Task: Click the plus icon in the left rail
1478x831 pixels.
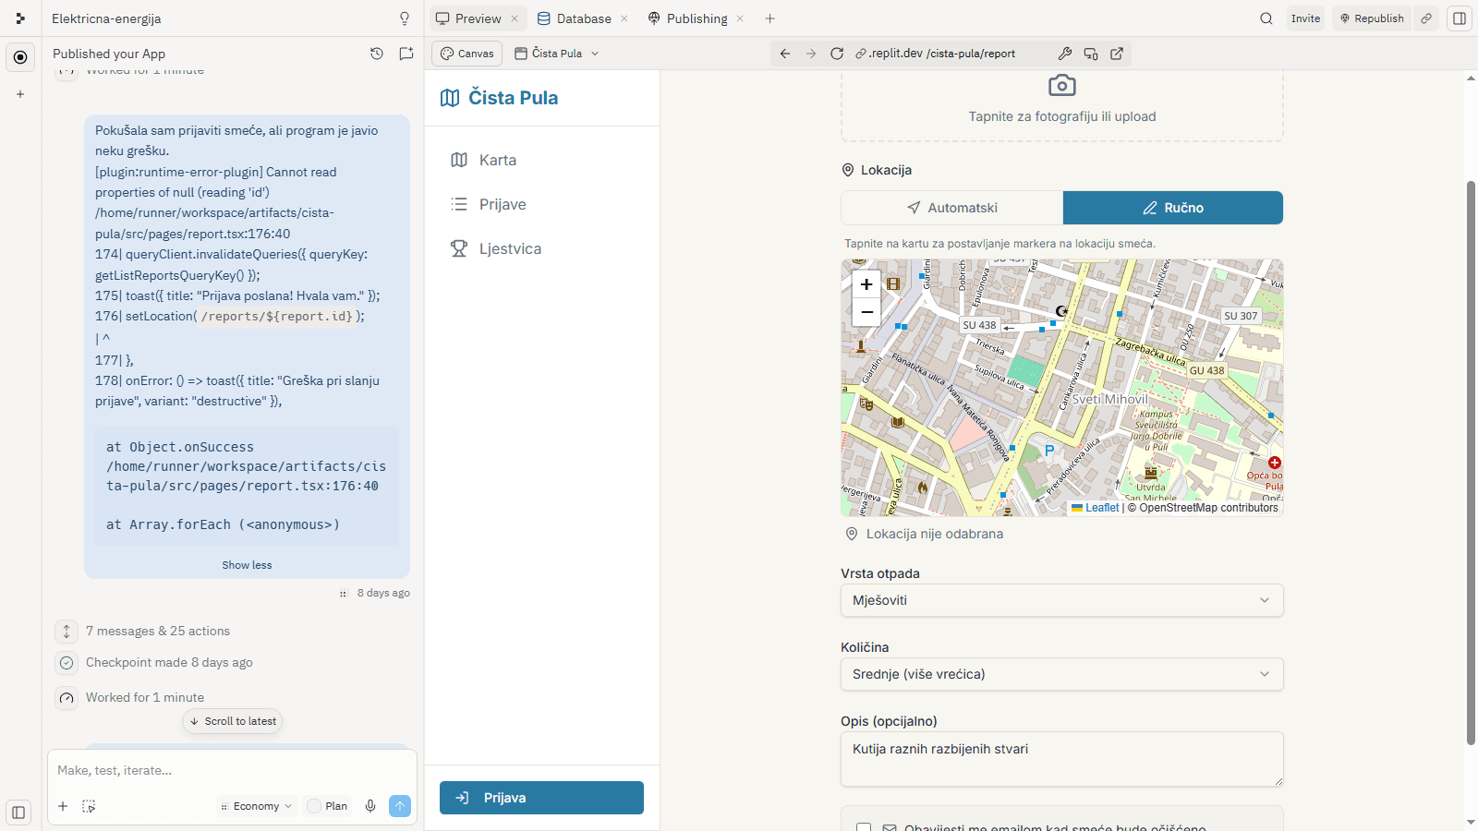Action: [x=20, y=94]
